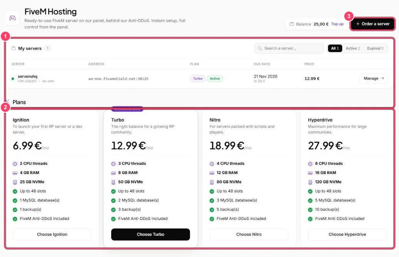Click the check icon beside 1 MySQL database(s)
This screenshot has width=399, height=257.
click(x=15, y=200)
